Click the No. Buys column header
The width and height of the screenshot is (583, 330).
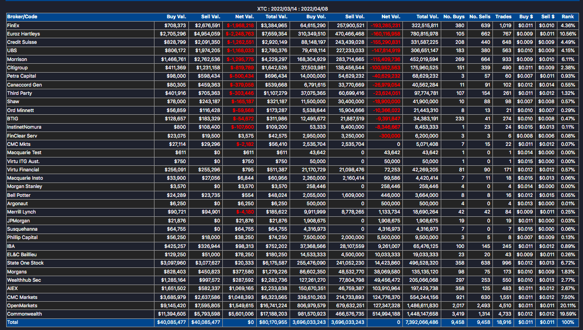pyautogui.click(x=454, y=17)
